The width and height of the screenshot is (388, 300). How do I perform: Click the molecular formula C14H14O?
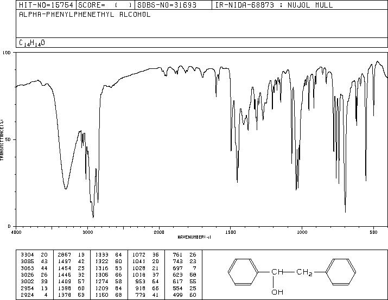point(32,43)
